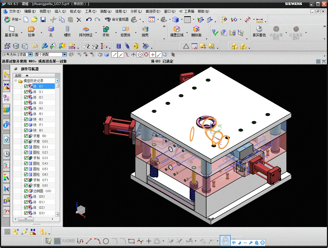The height and width of the screenshot is (248, 328).
Task: Select the Line sketch tool in bottom toolbar
Action: tap(89, 241)
